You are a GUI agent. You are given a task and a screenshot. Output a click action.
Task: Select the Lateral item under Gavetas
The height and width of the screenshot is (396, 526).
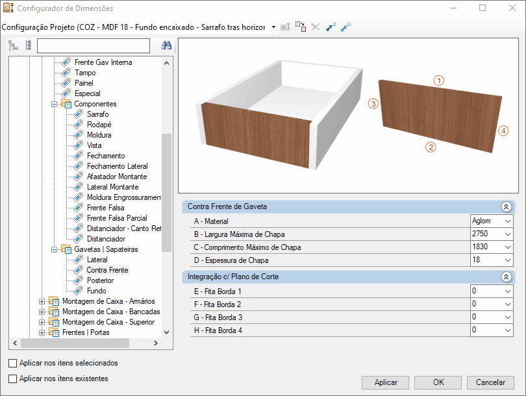click(x=97, y=260)
